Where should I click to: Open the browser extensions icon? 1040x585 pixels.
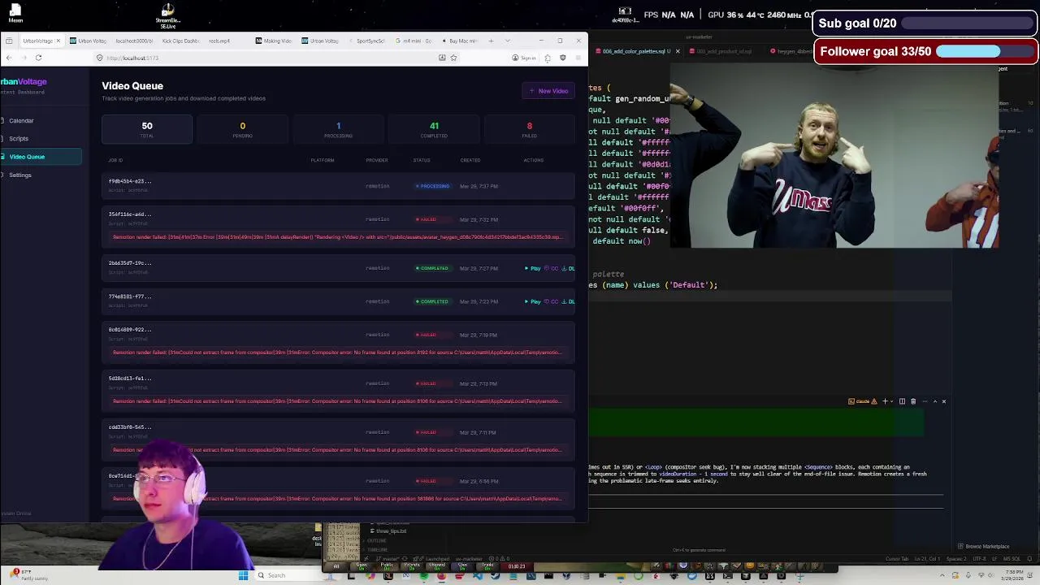tap(548, 58)
